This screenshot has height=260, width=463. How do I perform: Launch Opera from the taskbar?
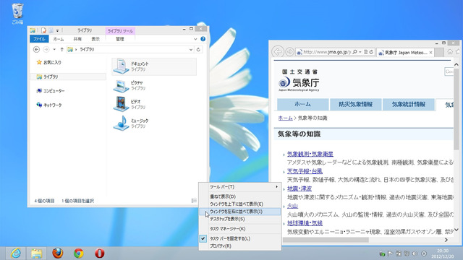click(x=100, y=253)
